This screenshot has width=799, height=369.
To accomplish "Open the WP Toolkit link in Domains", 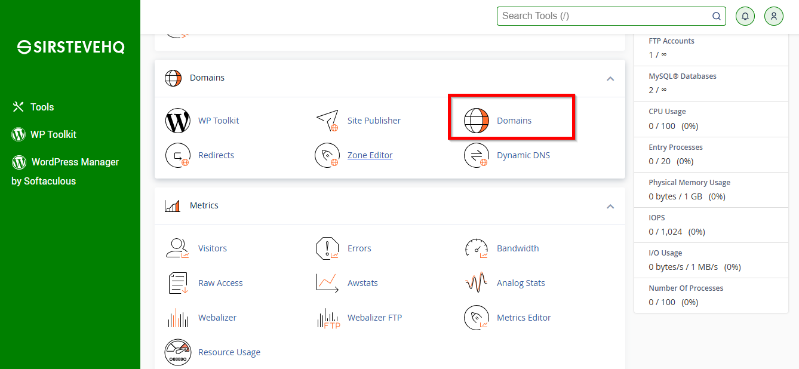I will click(x=219, y=121).
